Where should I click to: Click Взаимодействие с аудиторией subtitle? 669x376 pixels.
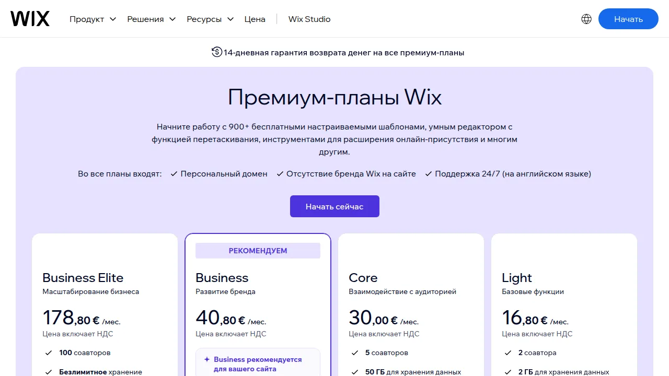402,291
